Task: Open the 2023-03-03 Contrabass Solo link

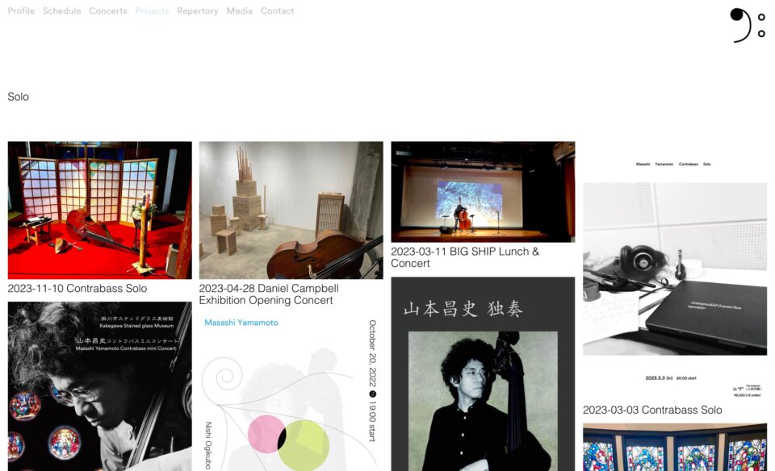Action: pyautogui.click(x=652, y=410)
